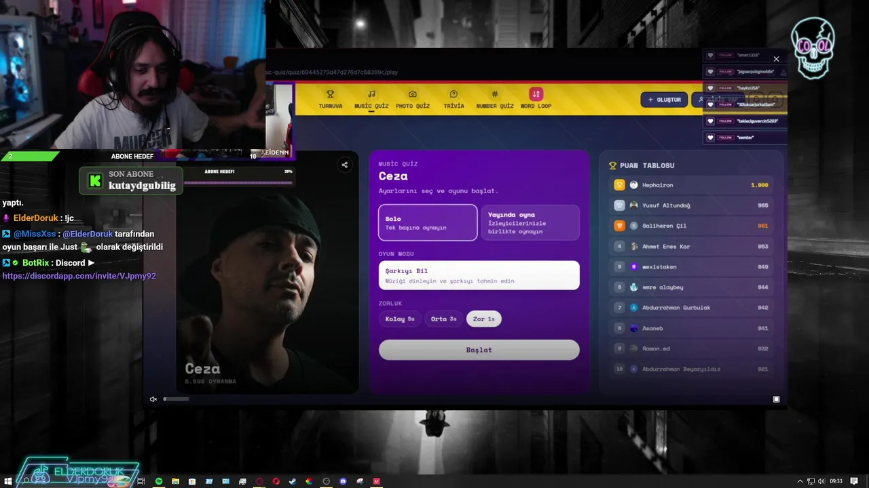This screenshot has height=488, width=869.
Task: Click the Ceza quiz title heading
Action: (393, 176)
